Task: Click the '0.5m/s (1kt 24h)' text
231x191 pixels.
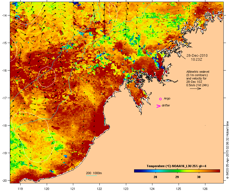Action: pos(197,85)
